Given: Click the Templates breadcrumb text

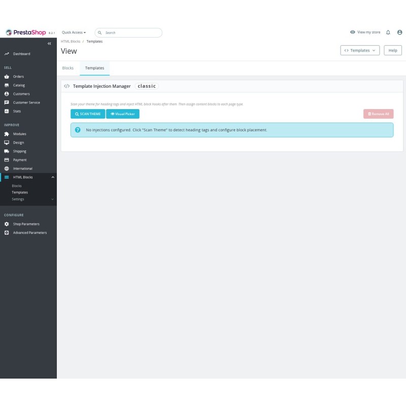Looking at the screenshot, I should coord(94,42).
